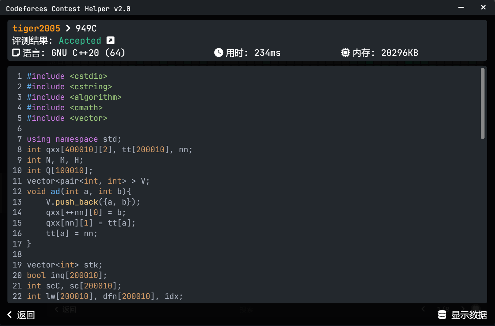
Task: Close the Codeforces Contest Helper window
Action: (483, 7)
